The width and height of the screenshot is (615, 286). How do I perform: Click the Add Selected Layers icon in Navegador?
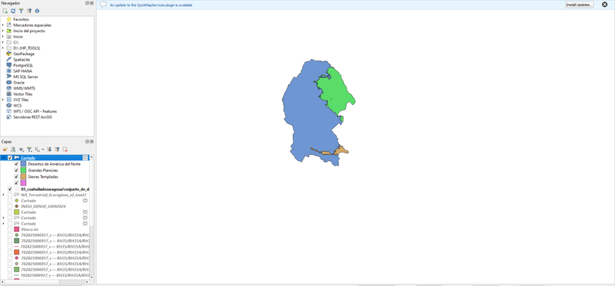pos(5,11)
